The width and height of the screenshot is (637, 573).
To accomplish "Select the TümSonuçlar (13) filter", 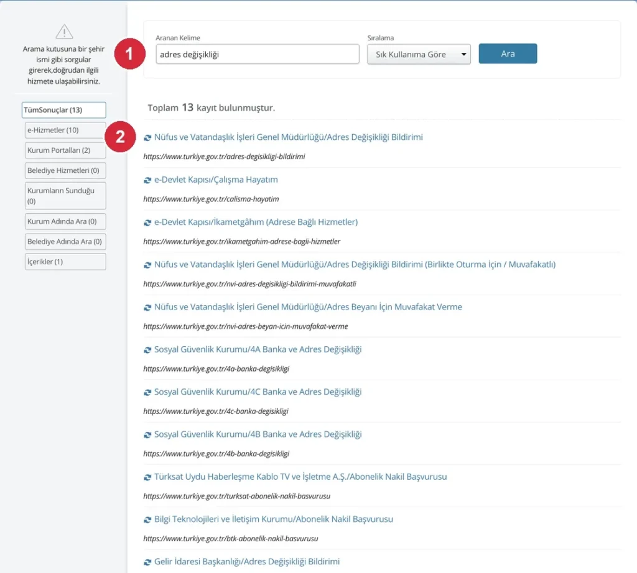I will [x=64, y=110].
